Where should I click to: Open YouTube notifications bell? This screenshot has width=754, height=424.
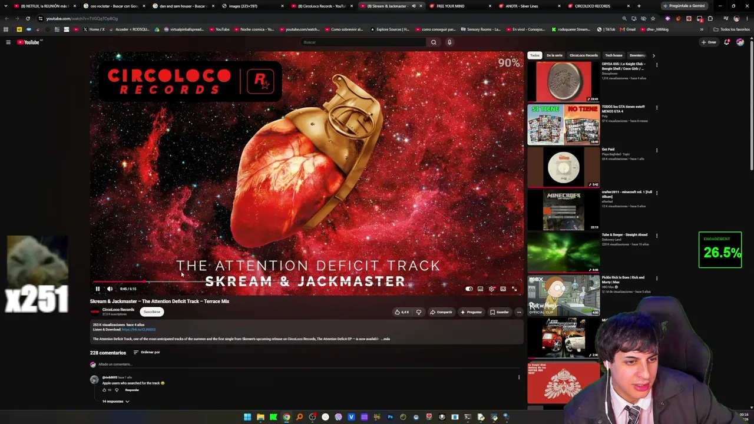click(x=727, y=42)
